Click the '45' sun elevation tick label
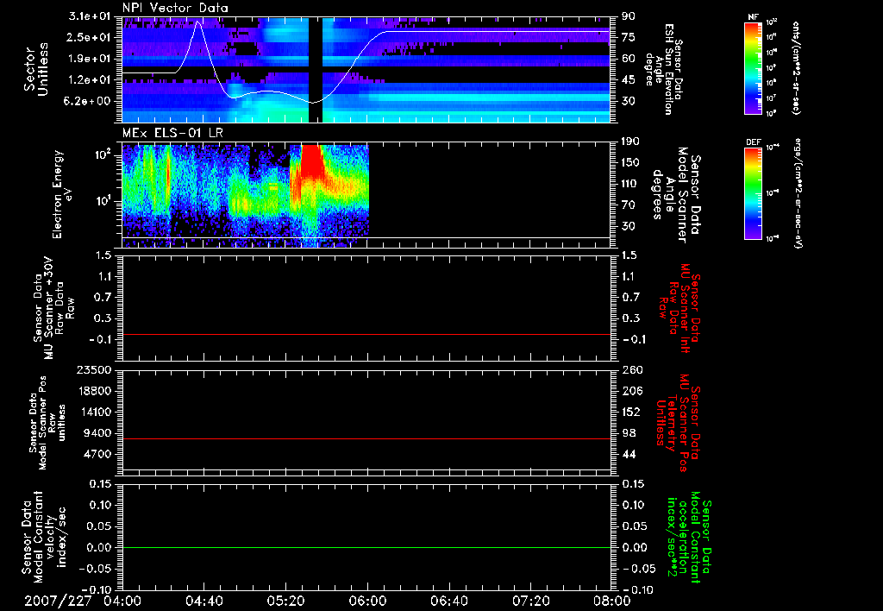883x611 pixels. tap(628, 80)
